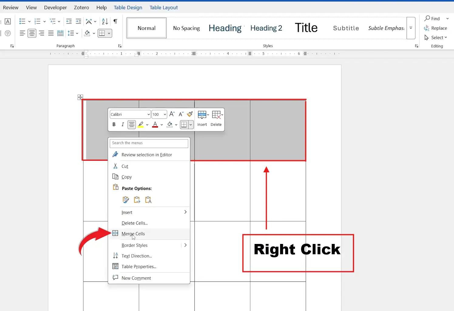Open the Calibri font name dropdown
The height and width of the screenshot is (311, 454).
click(148, 114)
